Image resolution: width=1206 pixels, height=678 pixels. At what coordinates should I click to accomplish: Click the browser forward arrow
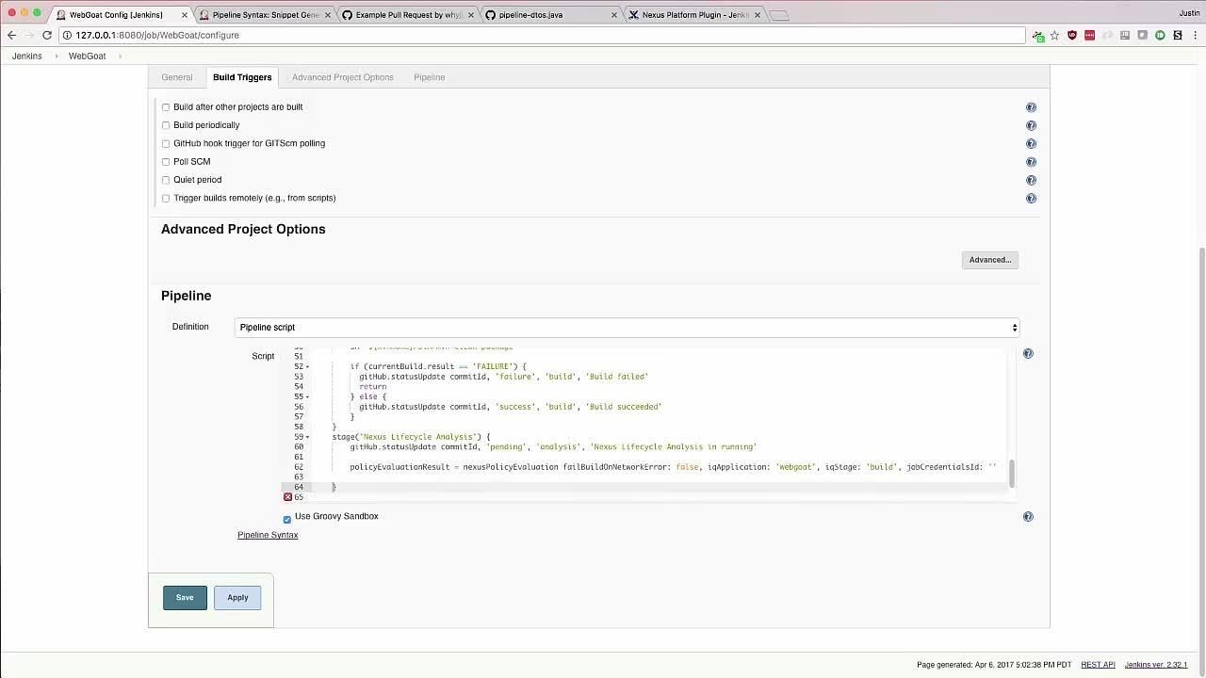coord(29,35)
